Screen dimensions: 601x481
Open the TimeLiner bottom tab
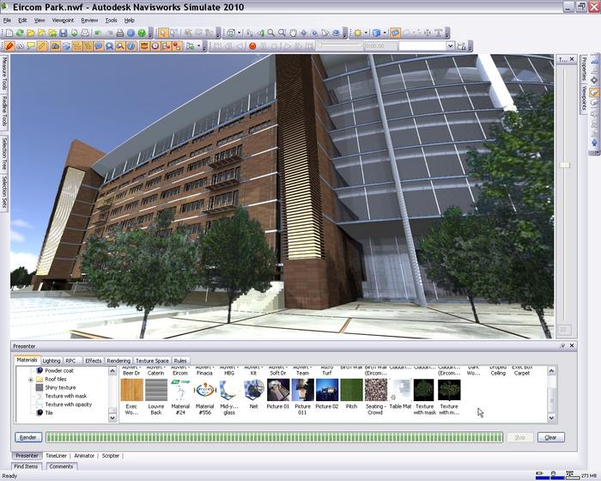(x=56, y=455)
